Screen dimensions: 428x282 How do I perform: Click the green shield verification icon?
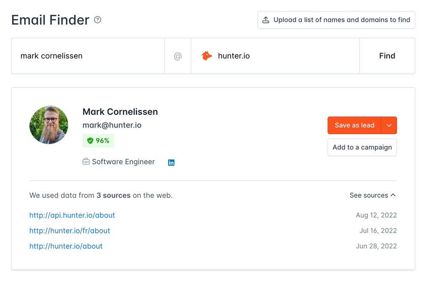coord(90,140)
